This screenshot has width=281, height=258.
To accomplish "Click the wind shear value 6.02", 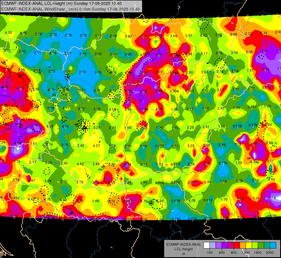I will (111, 201).
